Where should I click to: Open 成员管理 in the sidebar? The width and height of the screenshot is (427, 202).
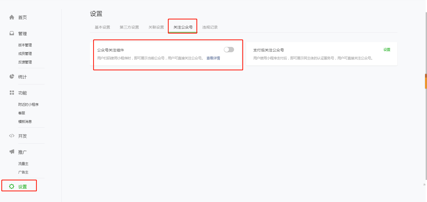coord(25,54)
